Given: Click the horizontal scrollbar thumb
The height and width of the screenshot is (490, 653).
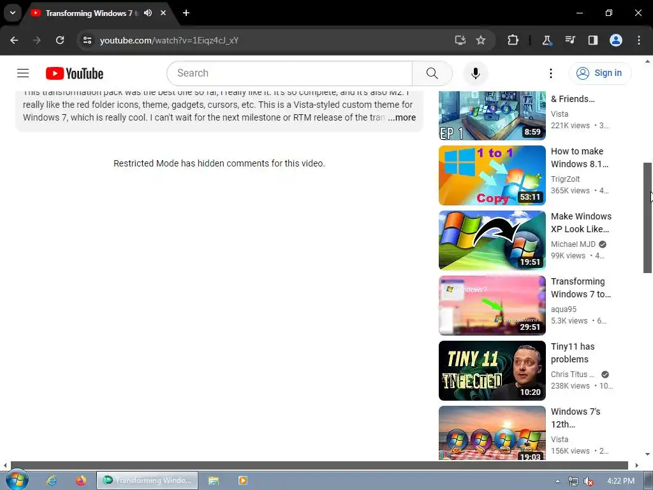Looking at the screenshot, I should pyautogui.click(x=319, y=465).
